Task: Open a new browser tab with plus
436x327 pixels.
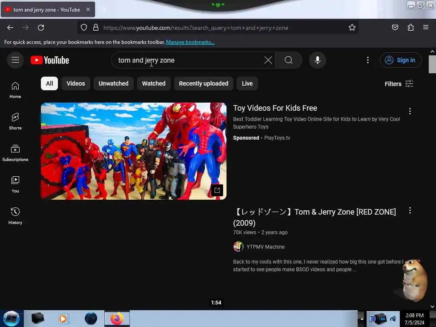Action: click(x=104, y=9)
